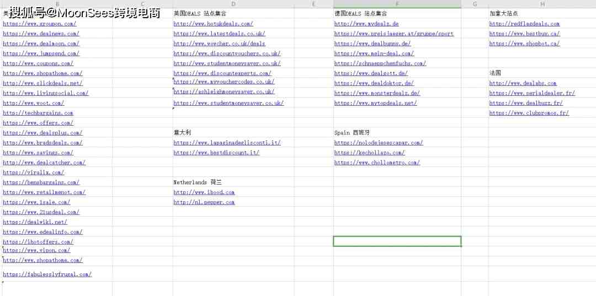Follow the fabulesslyfrugal.com link
The image size is (596, 296).
click(x=47, y=275)
